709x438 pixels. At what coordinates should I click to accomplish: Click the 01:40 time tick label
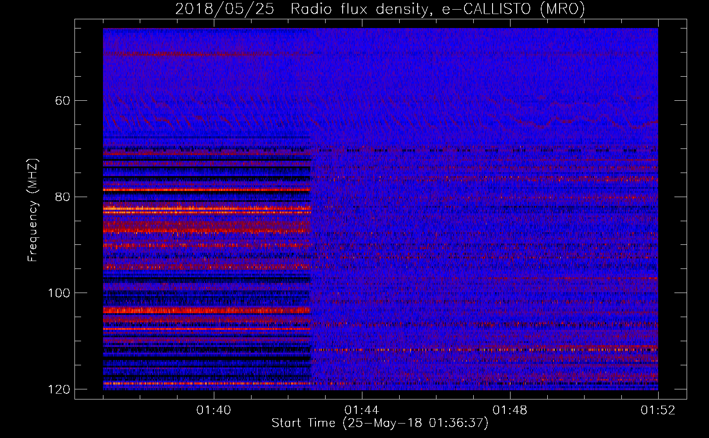(x=214, y=410)
